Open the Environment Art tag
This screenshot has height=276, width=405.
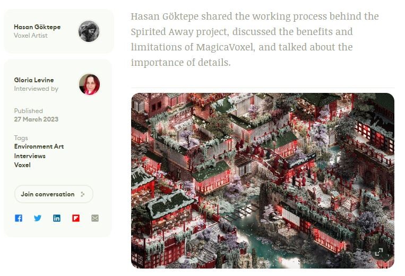[x=39, y=146]
